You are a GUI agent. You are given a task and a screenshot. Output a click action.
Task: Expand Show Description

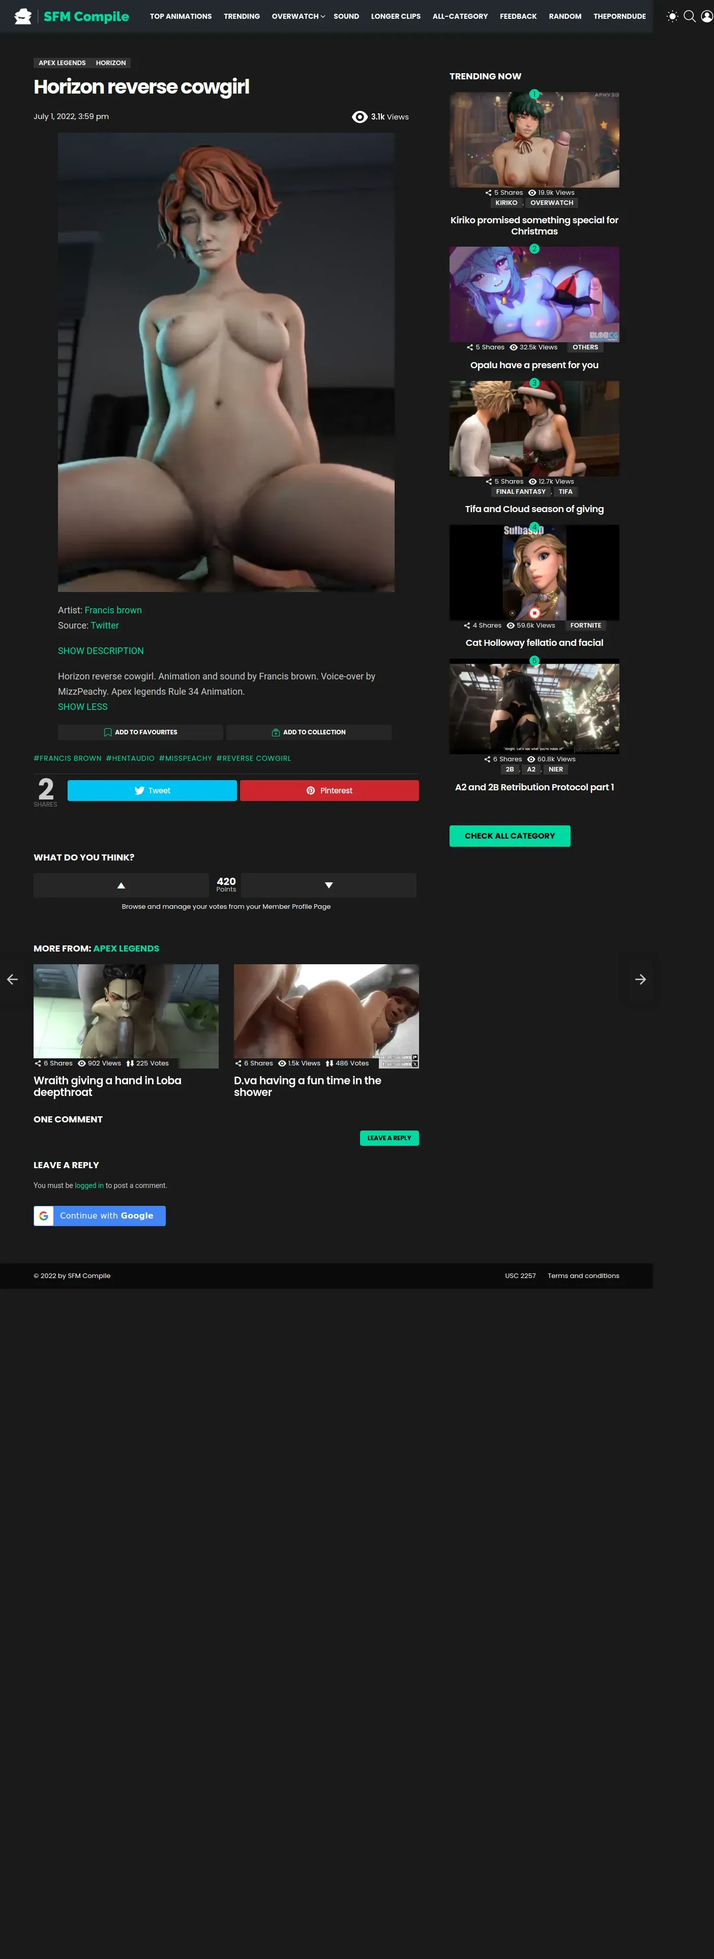coord(100,651)
